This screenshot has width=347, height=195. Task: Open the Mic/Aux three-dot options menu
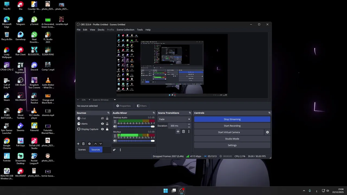[x=115, y=136]
